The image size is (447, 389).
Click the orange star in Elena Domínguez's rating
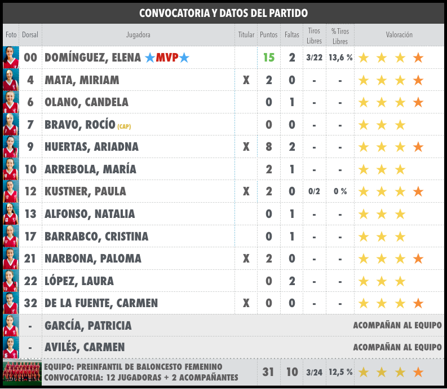pos(418,58)
